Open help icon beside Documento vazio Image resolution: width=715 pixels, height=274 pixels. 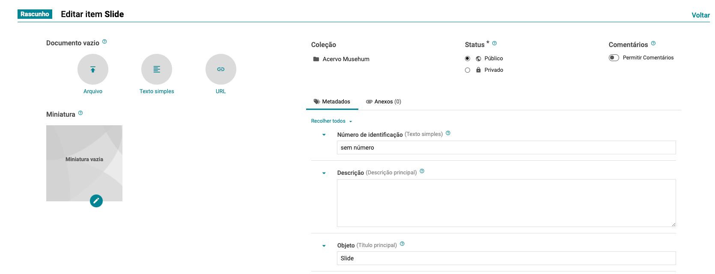click(104, 42)
